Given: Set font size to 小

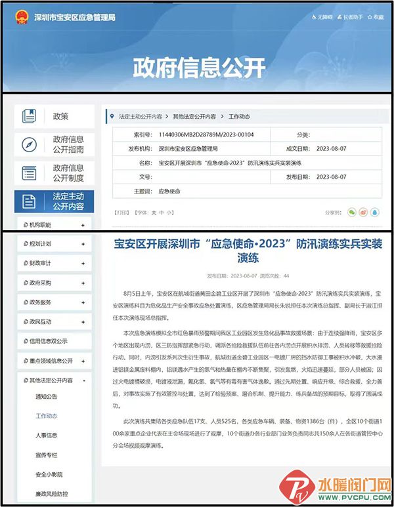Looking at the screenshot, I should click(169, 213).
